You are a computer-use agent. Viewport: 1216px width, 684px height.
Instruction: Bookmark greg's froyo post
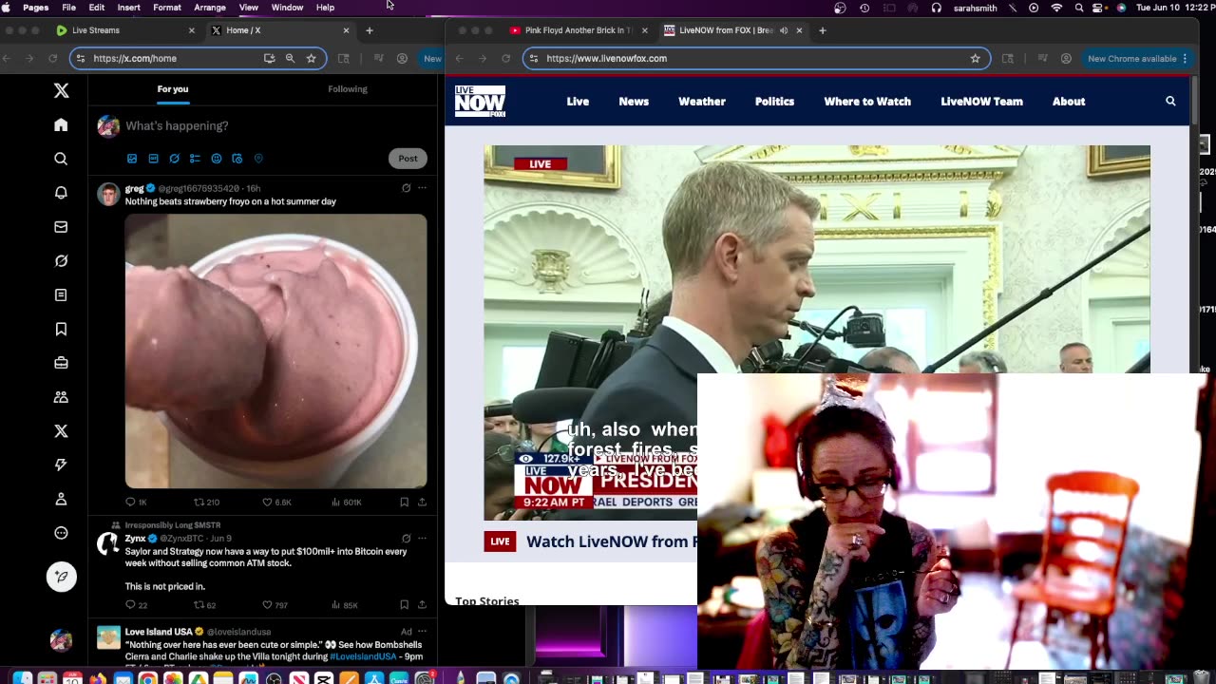404,502
